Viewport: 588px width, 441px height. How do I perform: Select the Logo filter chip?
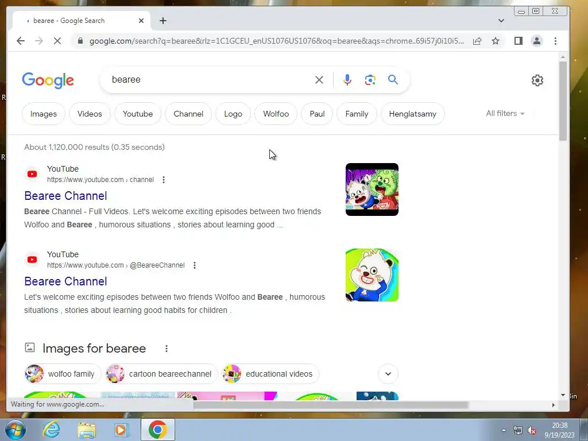pos(233,114)
